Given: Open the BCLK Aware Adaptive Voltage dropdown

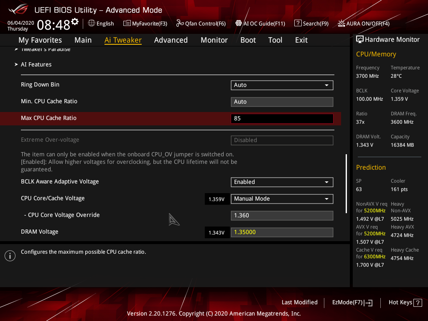Looking at the screenshot, I should [282, 182].
